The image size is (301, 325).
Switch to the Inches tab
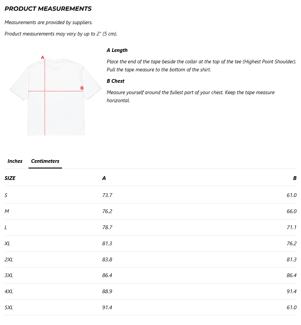tap(15, 161)
